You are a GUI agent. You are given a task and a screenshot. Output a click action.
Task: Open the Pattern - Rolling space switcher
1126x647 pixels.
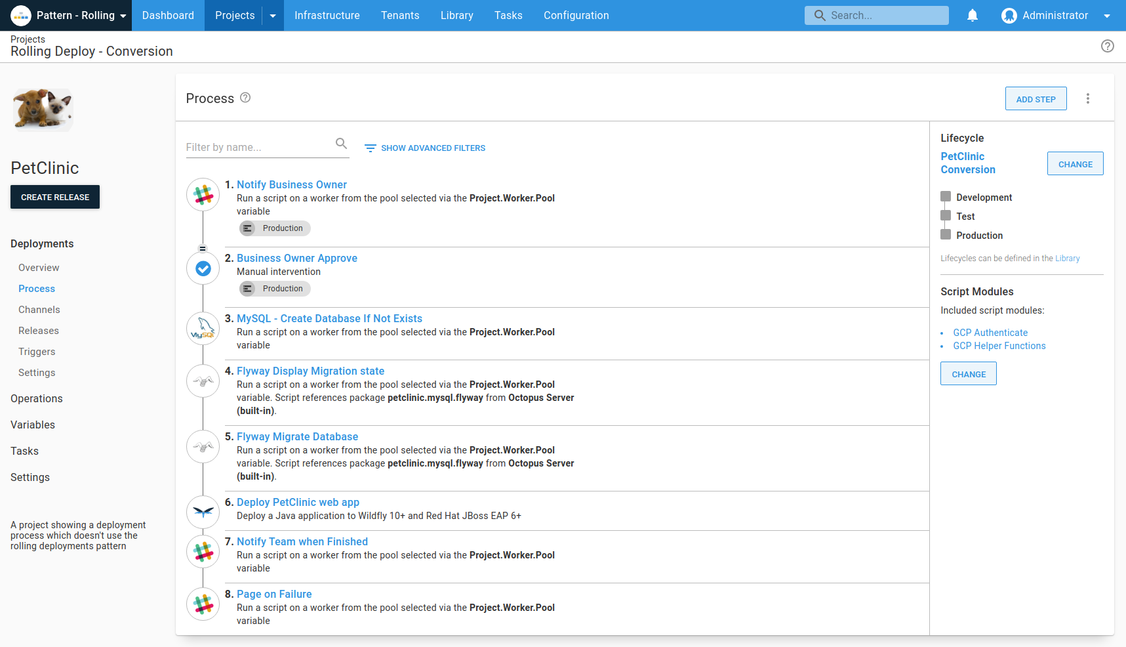click(x=69, y=16)
